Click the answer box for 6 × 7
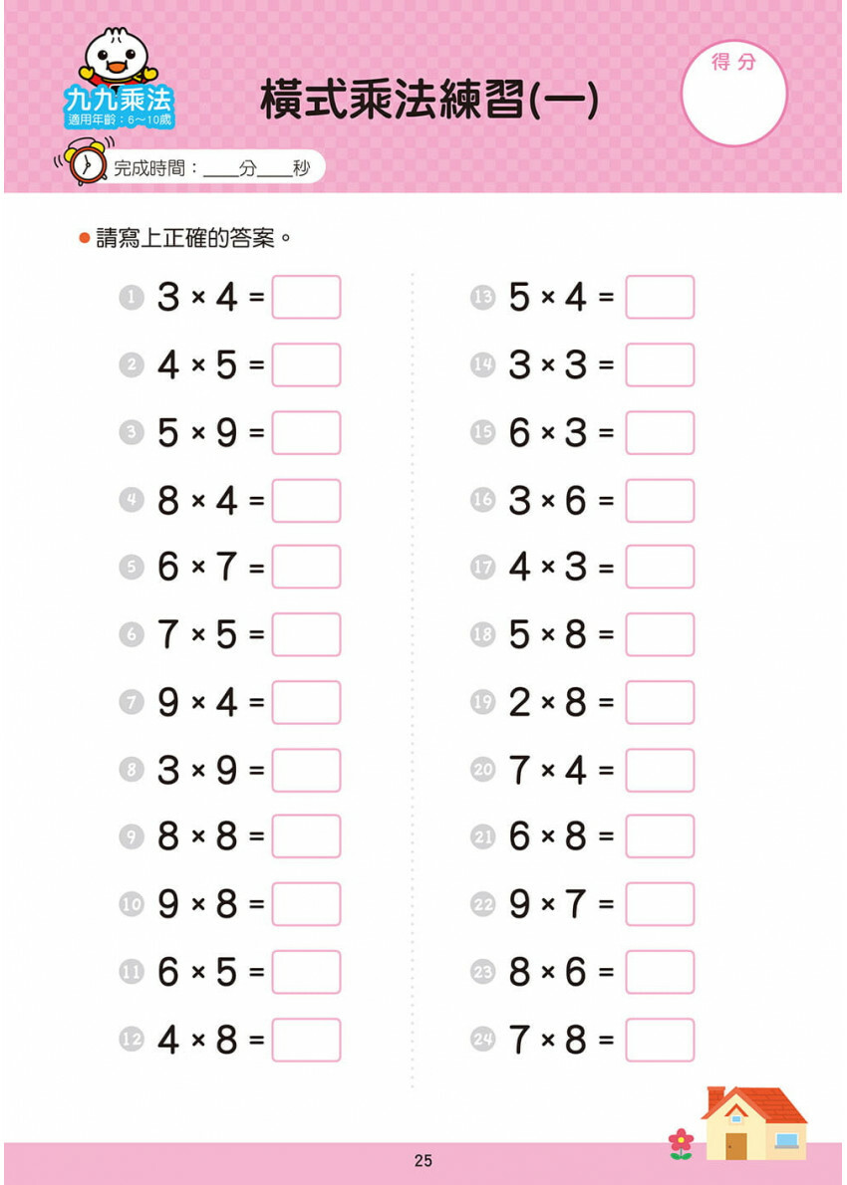 pos(306,567)
